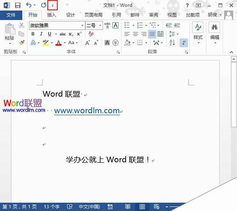Toggle Strikethrough (abc) formatting

62,34
